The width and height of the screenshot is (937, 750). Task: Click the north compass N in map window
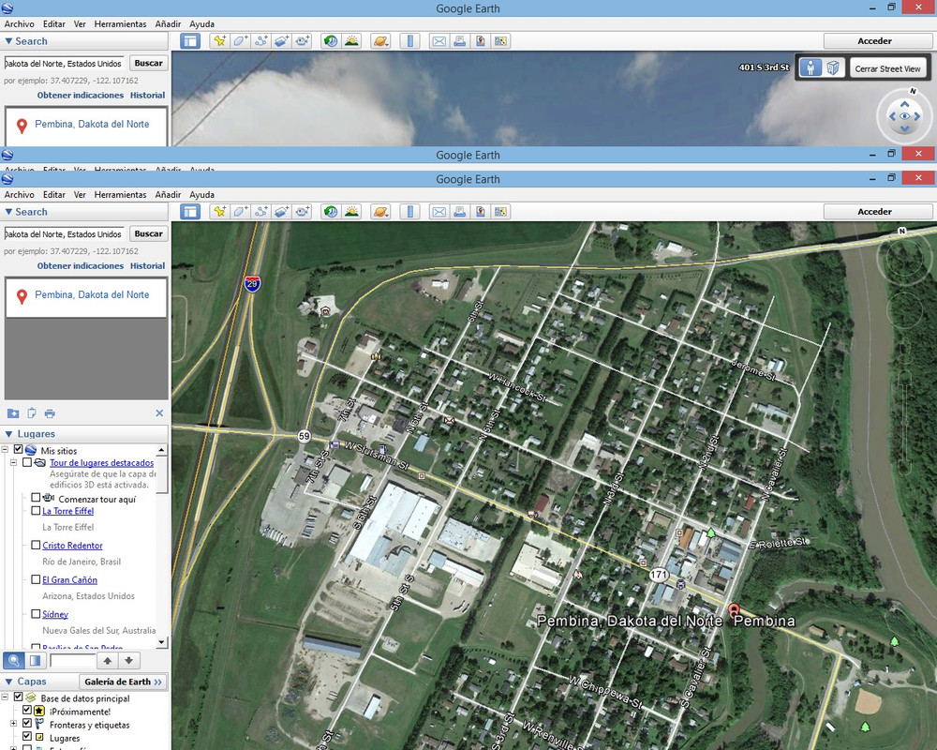(x=901, y=231)
